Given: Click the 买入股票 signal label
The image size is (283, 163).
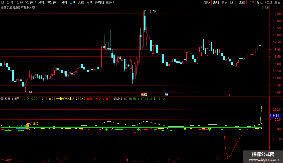Looking at the screenshot, I should pos(33,123).
